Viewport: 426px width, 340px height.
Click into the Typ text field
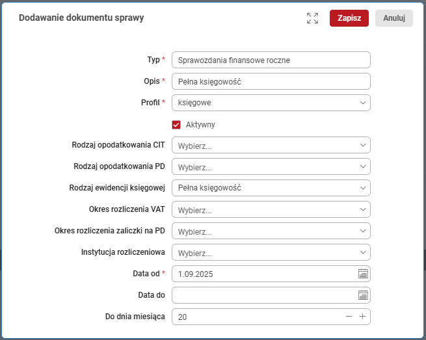coord(271,60)
